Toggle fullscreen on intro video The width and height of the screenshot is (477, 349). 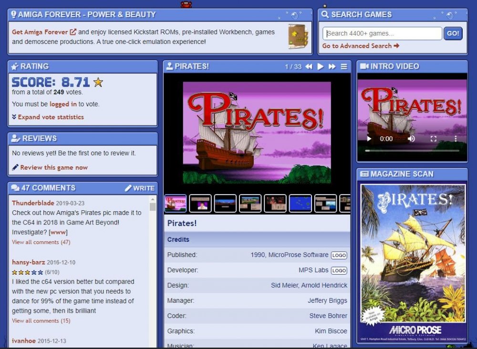click(x=434, y=139)
